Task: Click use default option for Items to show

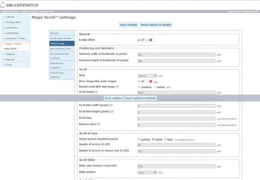Action: click(x=227, y=125)
